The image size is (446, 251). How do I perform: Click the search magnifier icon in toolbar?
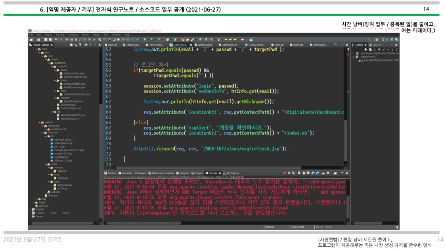[369, 40]
